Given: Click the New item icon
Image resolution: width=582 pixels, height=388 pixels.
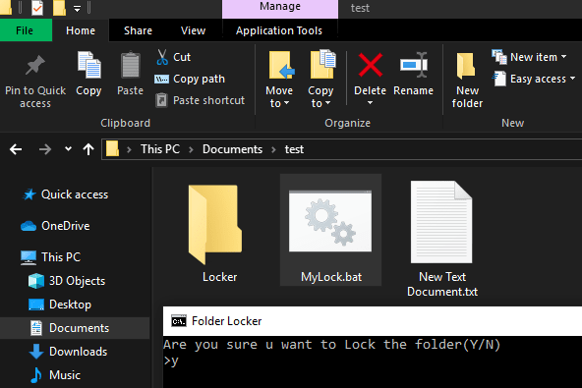Looking at the screenshot, I should (x=498, y=57).
